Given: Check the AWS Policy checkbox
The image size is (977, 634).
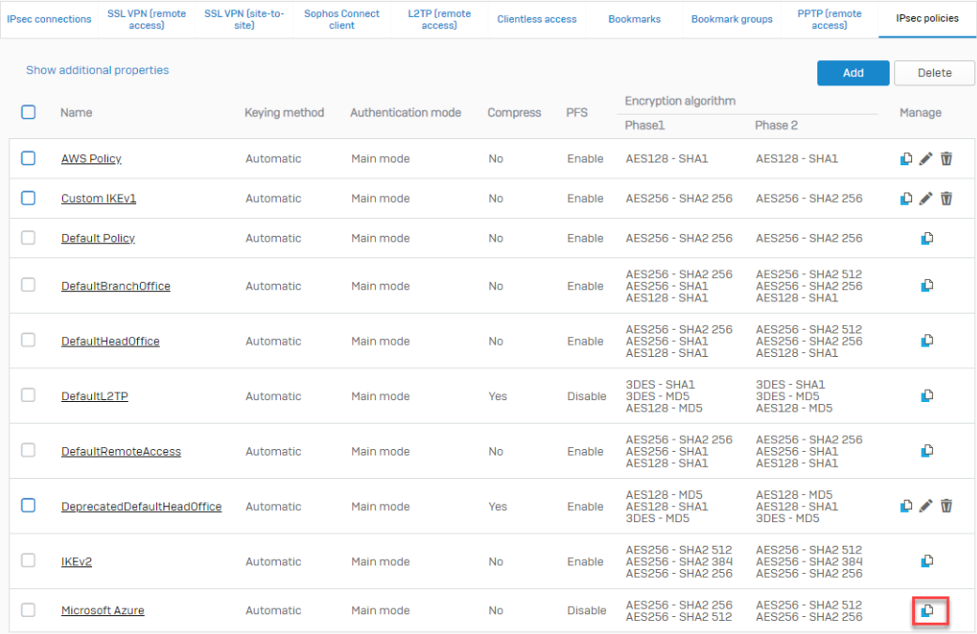Looking at the screenshot, I should [x=28, y=159].
